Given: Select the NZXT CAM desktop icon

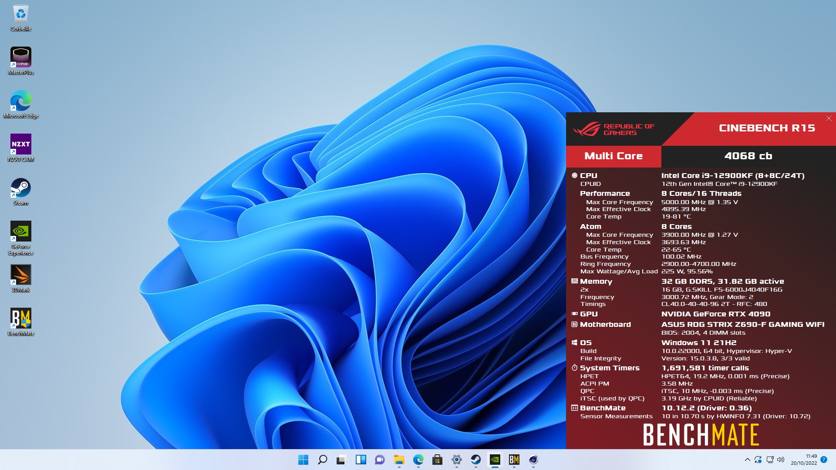Looking at the screenshot, I should point(20,148).
